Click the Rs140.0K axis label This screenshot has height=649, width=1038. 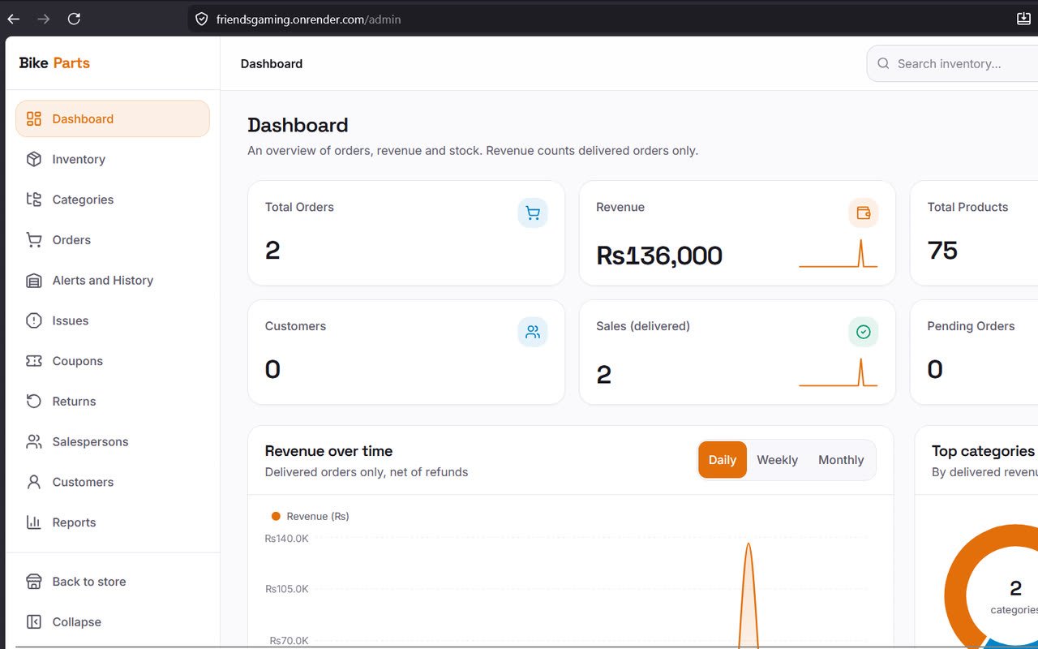[286, 539]
